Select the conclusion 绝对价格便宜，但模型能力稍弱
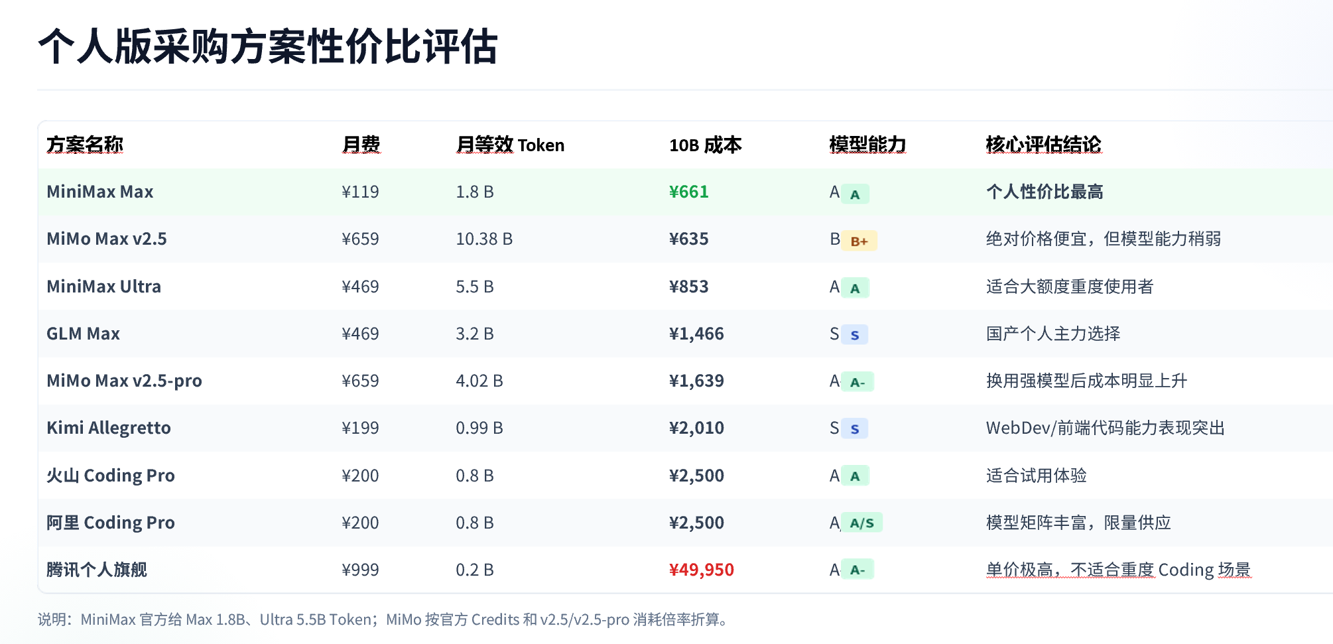 click(x=1104, y=239)
